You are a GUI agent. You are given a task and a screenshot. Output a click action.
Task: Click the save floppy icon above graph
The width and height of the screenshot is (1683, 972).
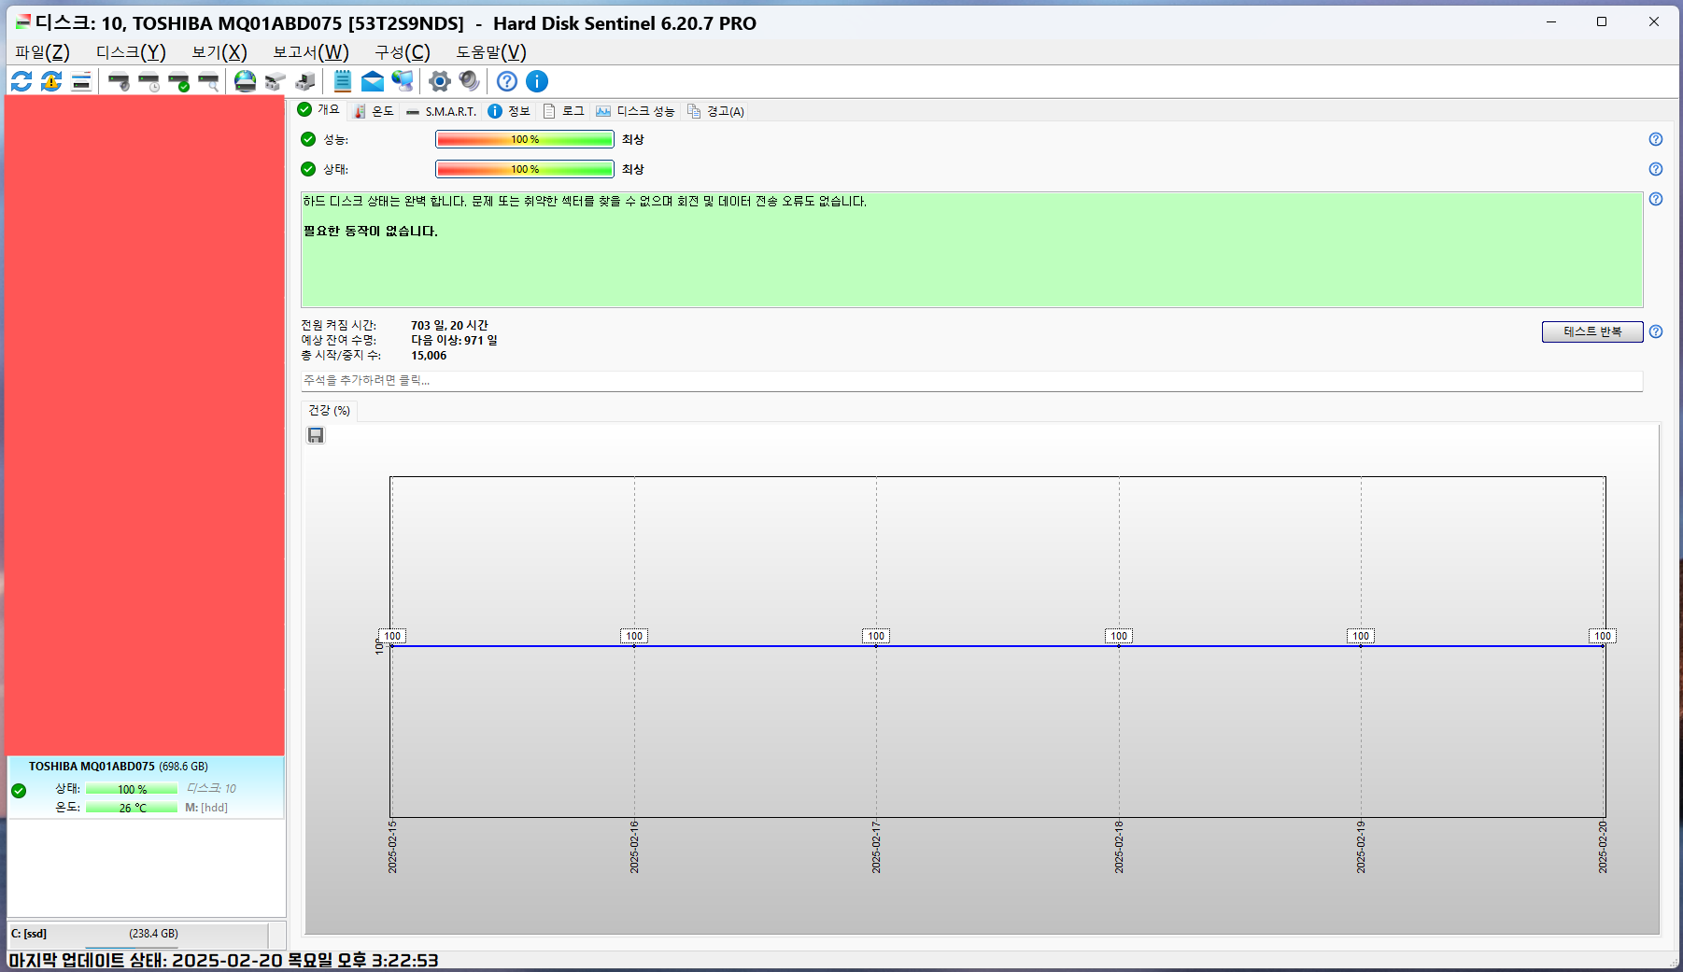(x=316, y=435)
